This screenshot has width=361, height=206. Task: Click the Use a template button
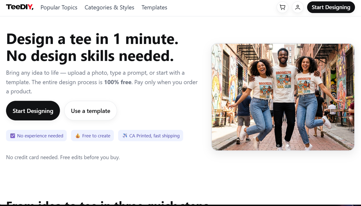pos(90,111)
